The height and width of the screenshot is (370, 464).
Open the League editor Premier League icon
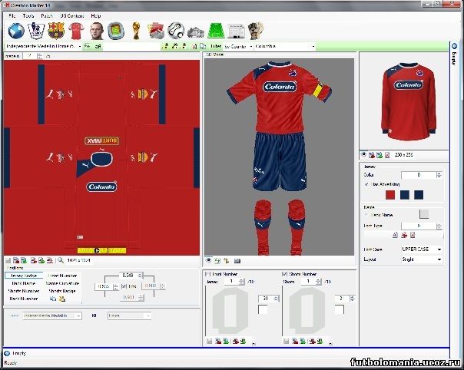pyautogui.click(x=36, y=31)
